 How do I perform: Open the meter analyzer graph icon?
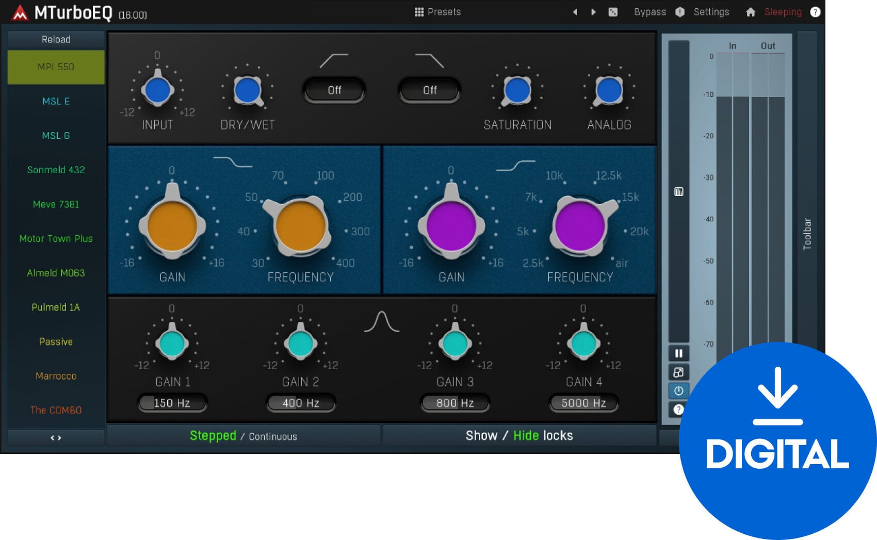point(678,191)
